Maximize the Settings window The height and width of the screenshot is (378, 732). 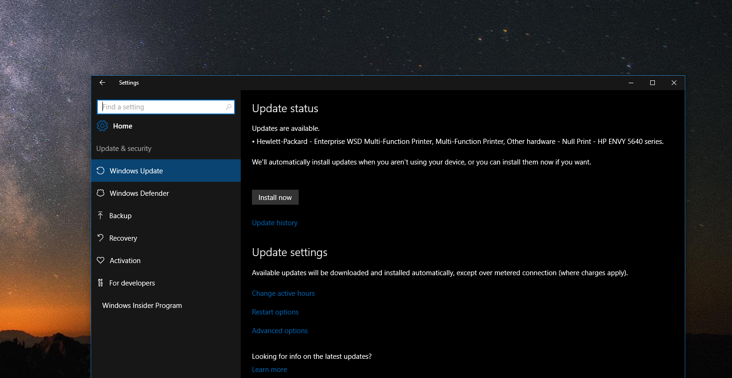point(653,83)
